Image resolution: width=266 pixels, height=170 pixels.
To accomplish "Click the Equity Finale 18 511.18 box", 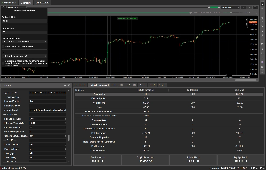I will [x=241, y=160].
